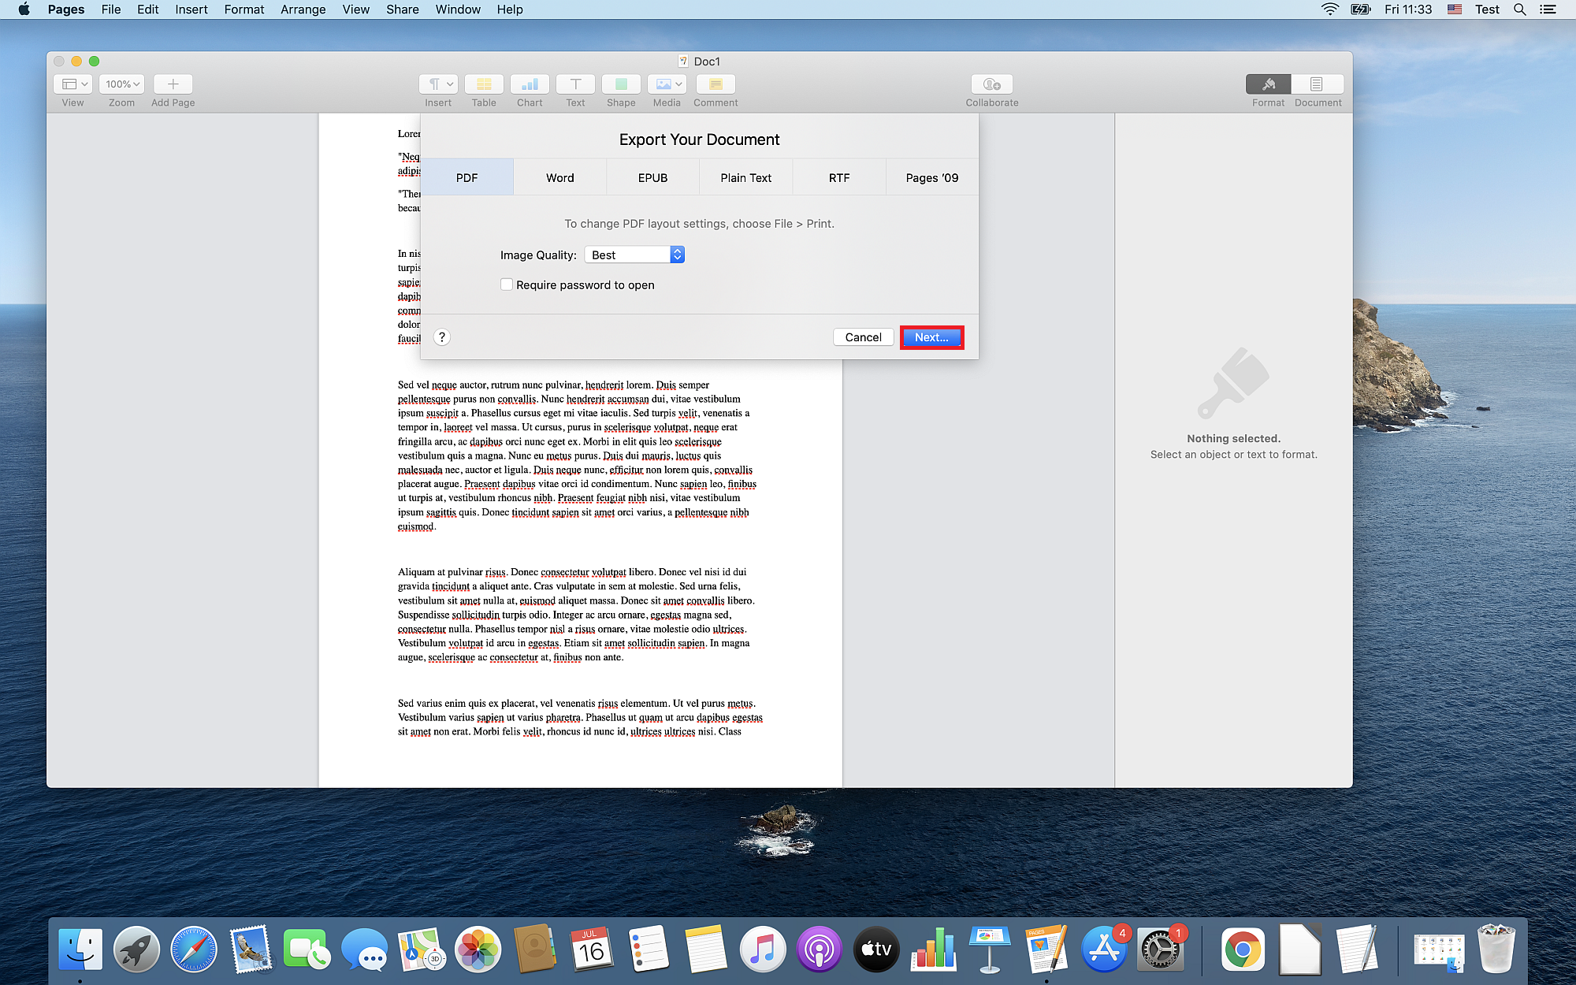Open the Chart toolbar icon

pyautogui.click(x=530, y=84)
